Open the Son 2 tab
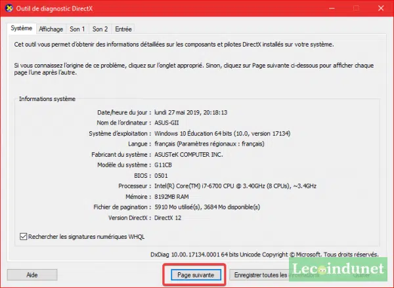 [x=100, y=29]
